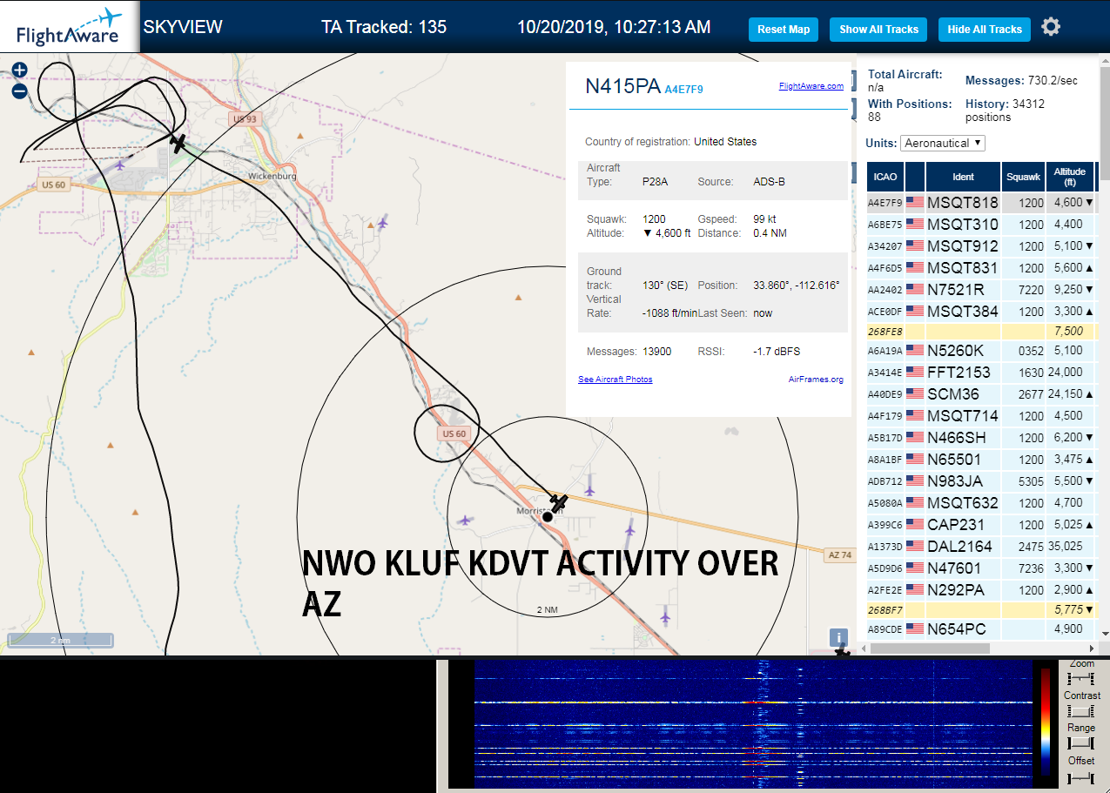Select yellow row with ICAO 268FE8
The height and width of the screenshot is (793, 1110).
click(x=980, y=332)
